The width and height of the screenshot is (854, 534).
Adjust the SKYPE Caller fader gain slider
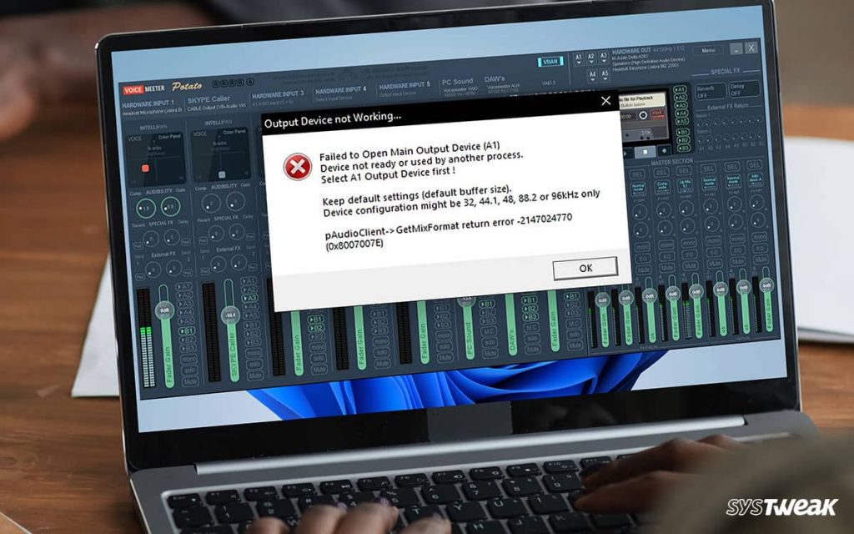click(x=230, y=314)
